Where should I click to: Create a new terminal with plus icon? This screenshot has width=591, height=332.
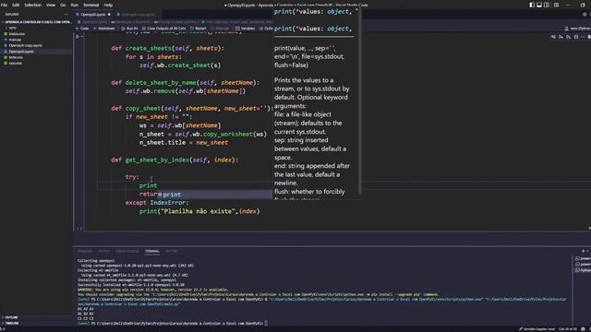pyautogui.click(x=583, y=251)
